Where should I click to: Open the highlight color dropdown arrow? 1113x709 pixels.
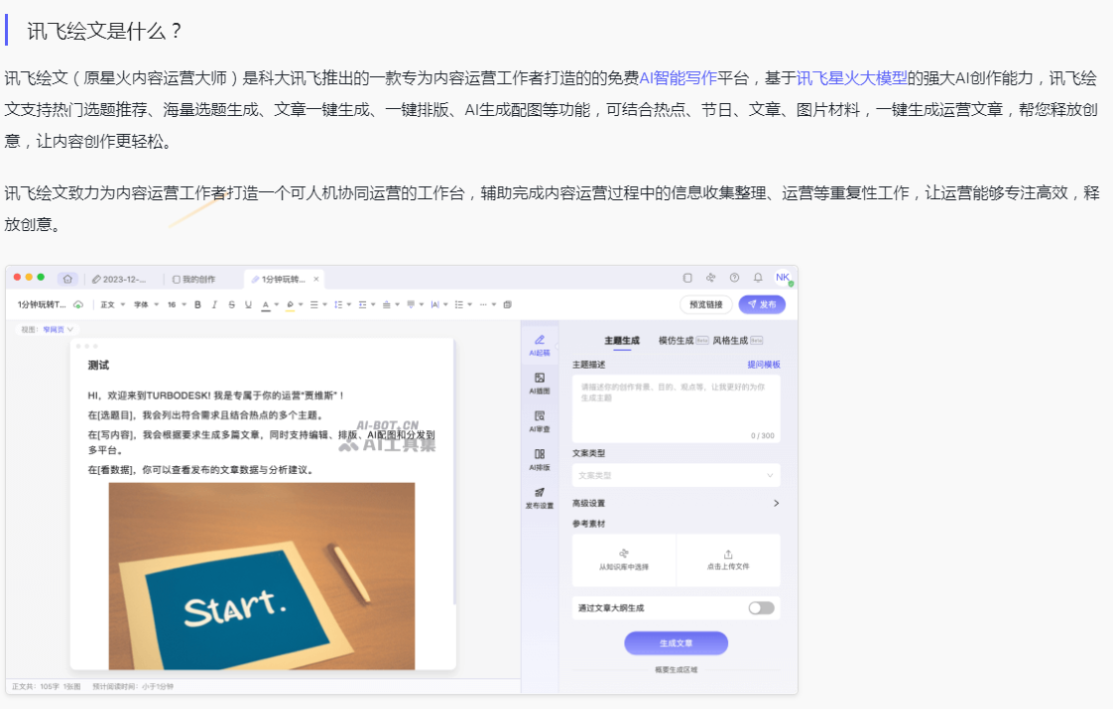(x=301, y=304)
